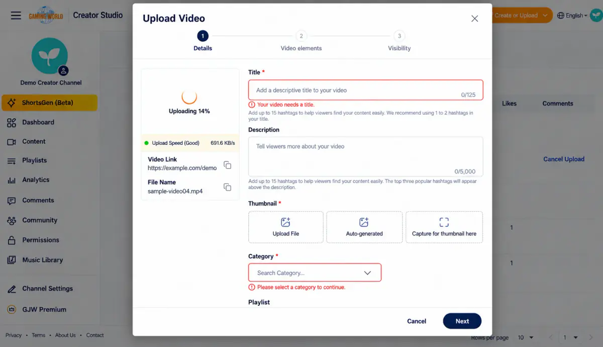Image resolution: width=603 pixels, height=347 pixels.
Task: Open the Search Category dropdown
Action: pyautogui.click(x=315, y=273)
